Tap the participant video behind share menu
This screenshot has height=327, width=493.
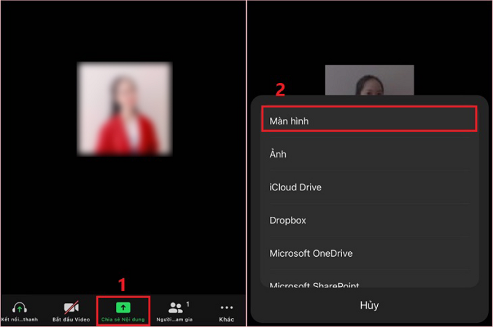pos(369,80)
